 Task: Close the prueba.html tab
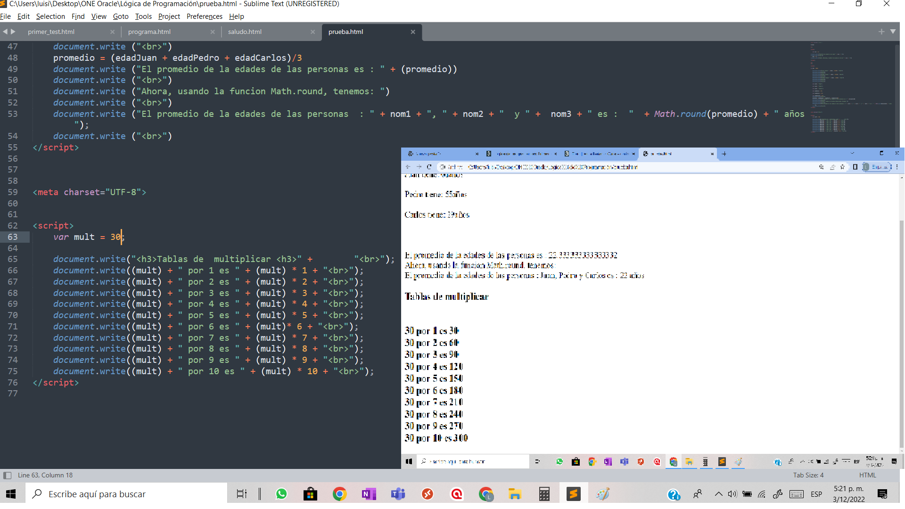coord(413,32)
